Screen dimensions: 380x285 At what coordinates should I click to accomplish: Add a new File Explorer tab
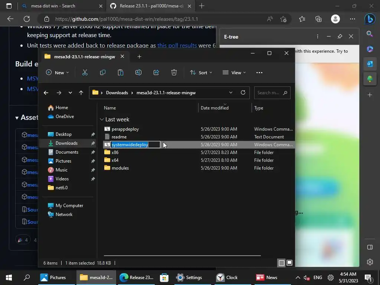[139, 56]
